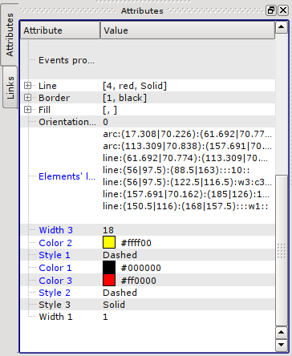Image resolution: width=292 pixels, height=356 pixels.
Task: Click the Value column header
Action: 188,30
